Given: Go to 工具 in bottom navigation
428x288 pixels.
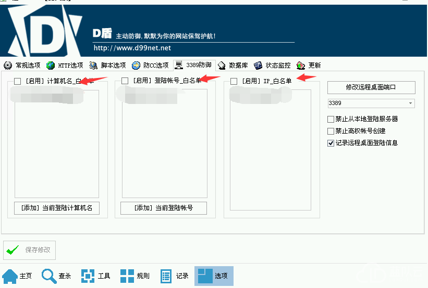Looking at the screenshot, I should coord(95,276).
